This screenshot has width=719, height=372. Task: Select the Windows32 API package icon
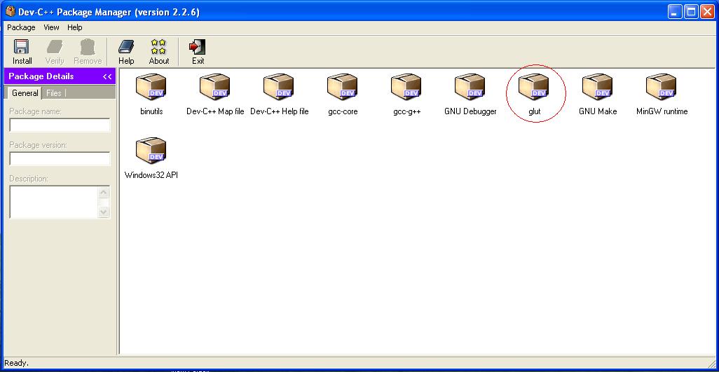[151, 150]
